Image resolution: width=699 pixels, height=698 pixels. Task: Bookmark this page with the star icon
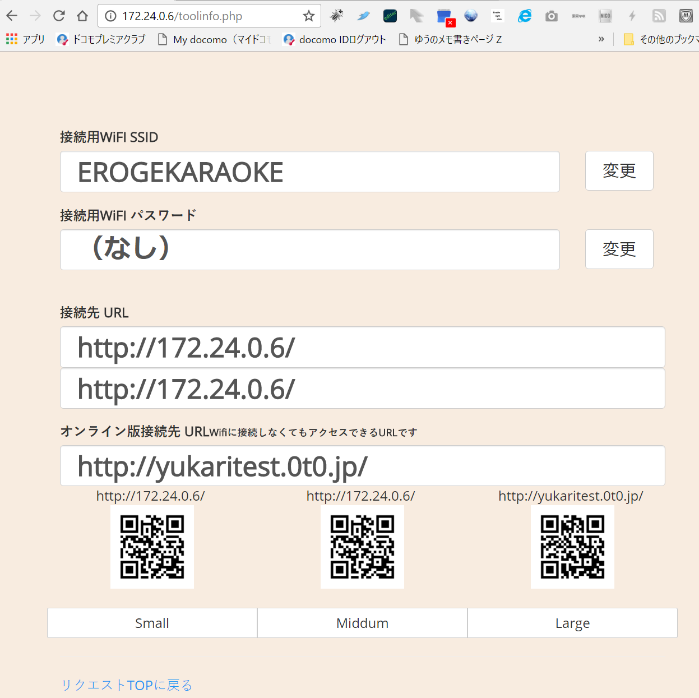click(x=309, y=16)
